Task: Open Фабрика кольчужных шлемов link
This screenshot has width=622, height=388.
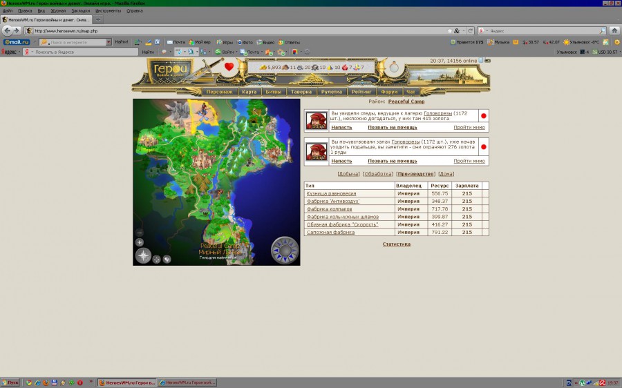Action: [x=343, y=217]
